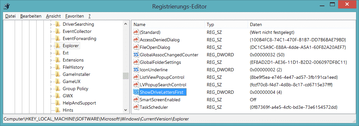Open the Bearbeiten menu
The height and width of the screenshot is (126, 359).
(x=31, y=16)
